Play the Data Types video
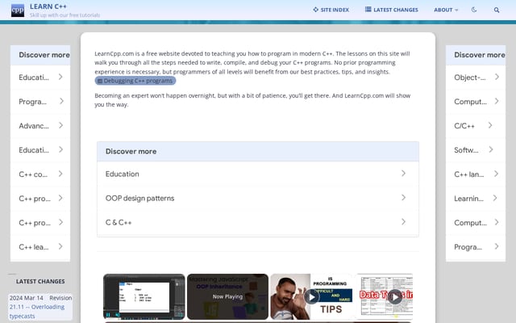The image size is (516, 323). pos(395,297)
